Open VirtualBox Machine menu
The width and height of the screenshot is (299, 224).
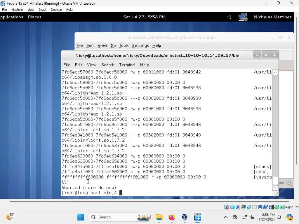(17, 10)
